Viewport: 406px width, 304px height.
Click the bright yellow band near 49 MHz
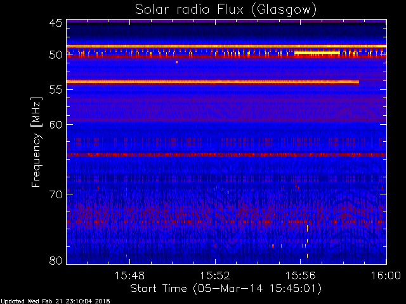pyautogui.click(x=226, y=46)
